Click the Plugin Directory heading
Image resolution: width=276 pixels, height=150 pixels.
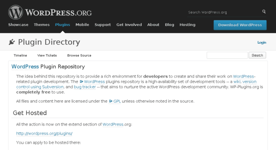click(x=49, y=42)
